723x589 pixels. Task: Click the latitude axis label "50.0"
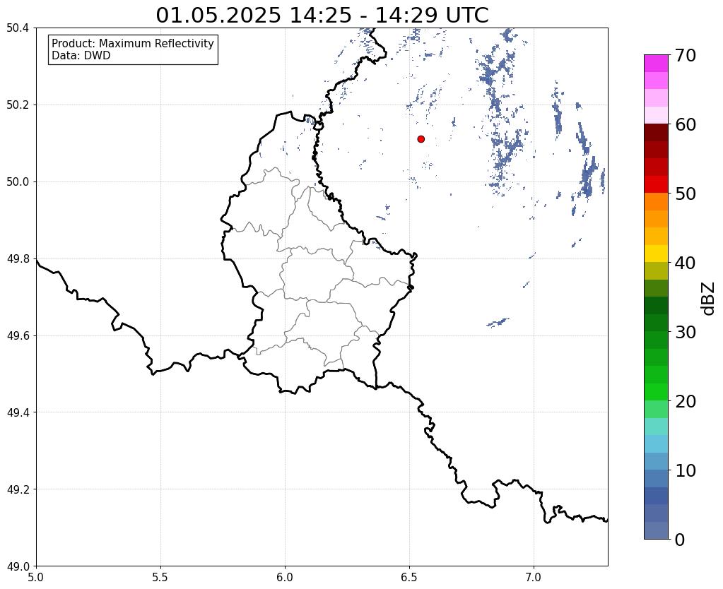tap(18, 182)
